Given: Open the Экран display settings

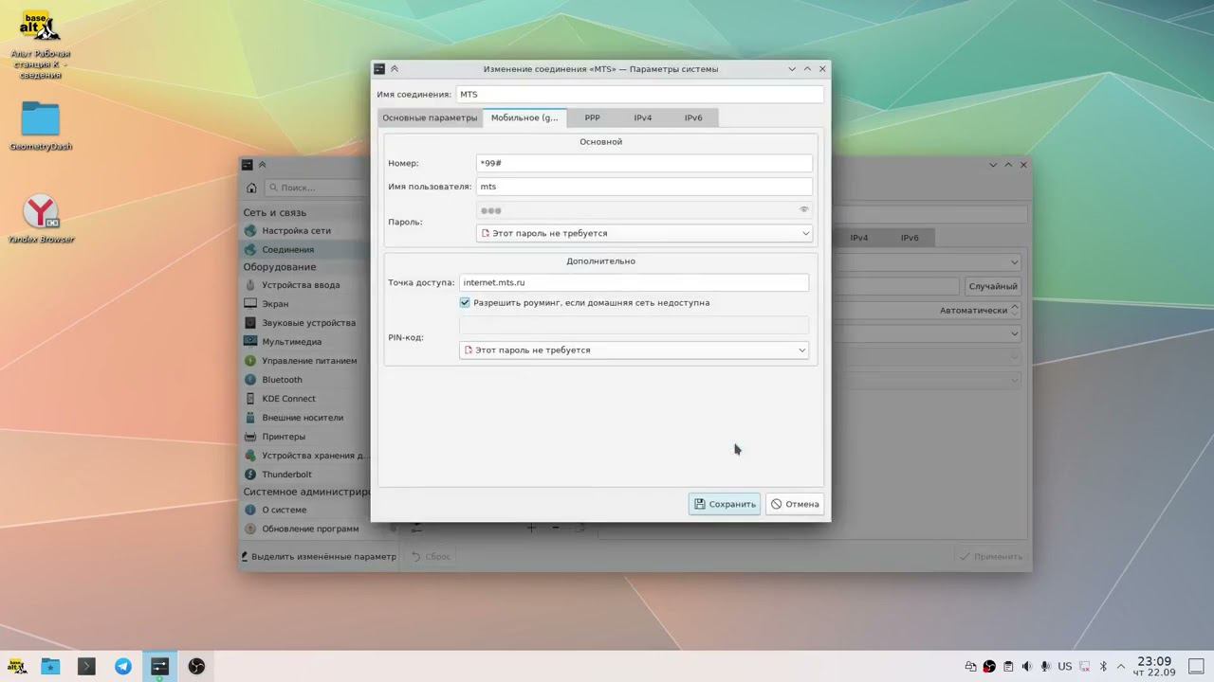Looking at the screenshot, I should pyautogui.click(x=304, y=304).
